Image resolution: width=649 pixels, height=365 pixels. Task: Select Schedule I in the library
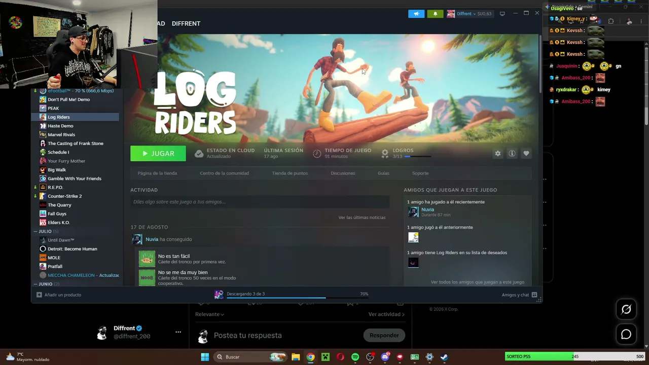tap(58, 152)
